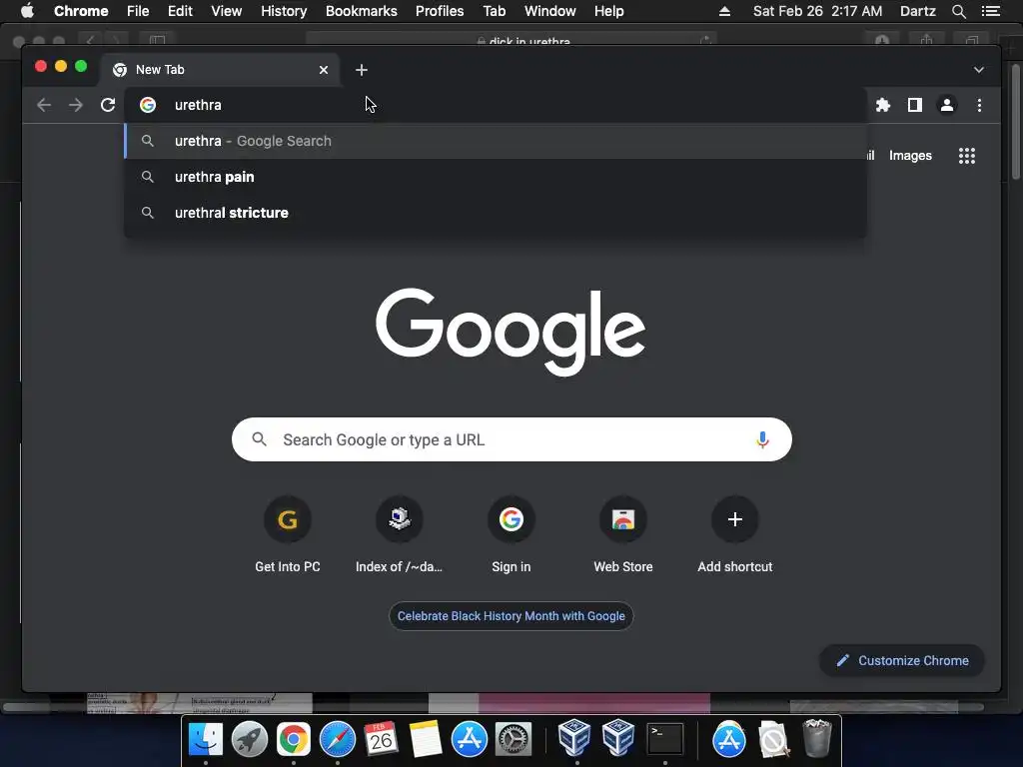Open Chrome from the Dock
The width and height of the screenshot is (1023, 767).
[x=293, y=739]
